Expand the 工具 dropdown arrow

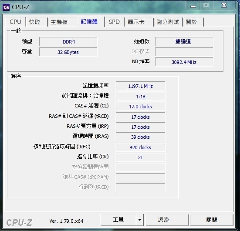click(139, 220)
